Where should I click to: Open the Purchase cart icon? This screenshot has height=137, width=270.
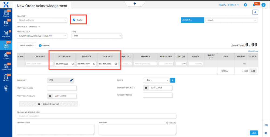pyautogui.click(x=6, y=34)
